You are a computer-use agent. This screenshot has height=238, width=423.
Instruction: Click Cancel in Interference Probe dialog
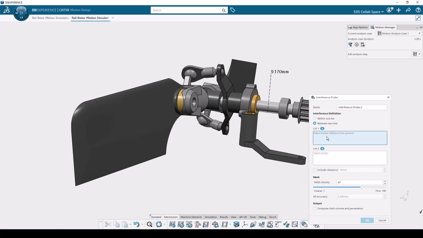coord(382,220)
